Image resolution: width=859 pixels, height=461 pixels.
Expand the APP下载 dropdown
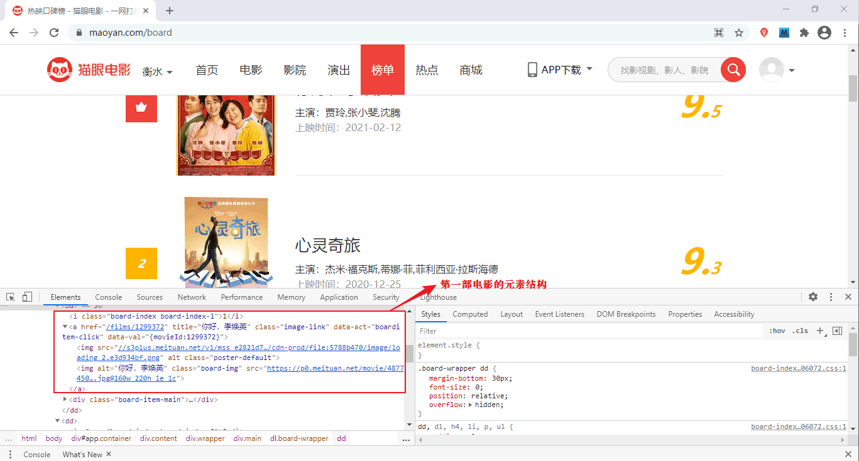point(560,70)
